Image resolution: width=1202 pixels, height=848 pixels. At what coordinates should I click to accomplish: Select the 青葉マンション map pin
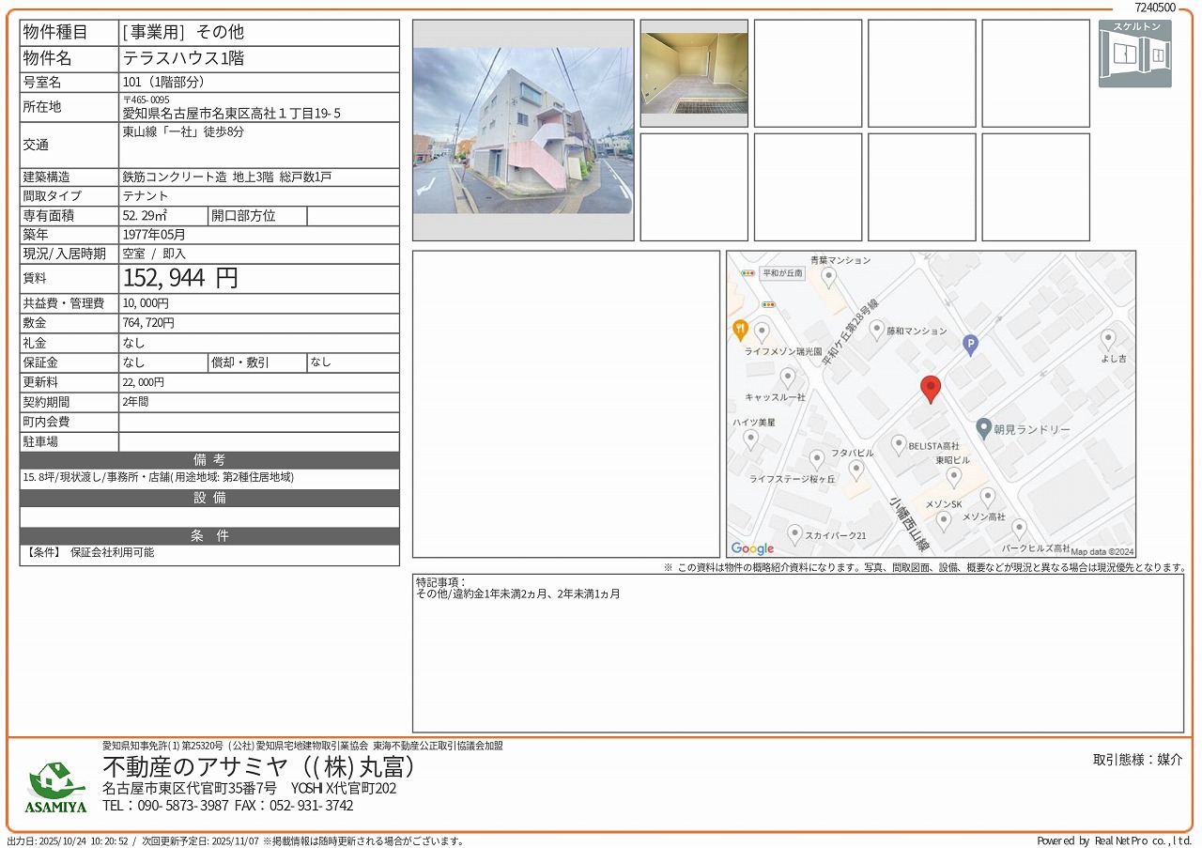pyautogui.click(x=828, y=276)
